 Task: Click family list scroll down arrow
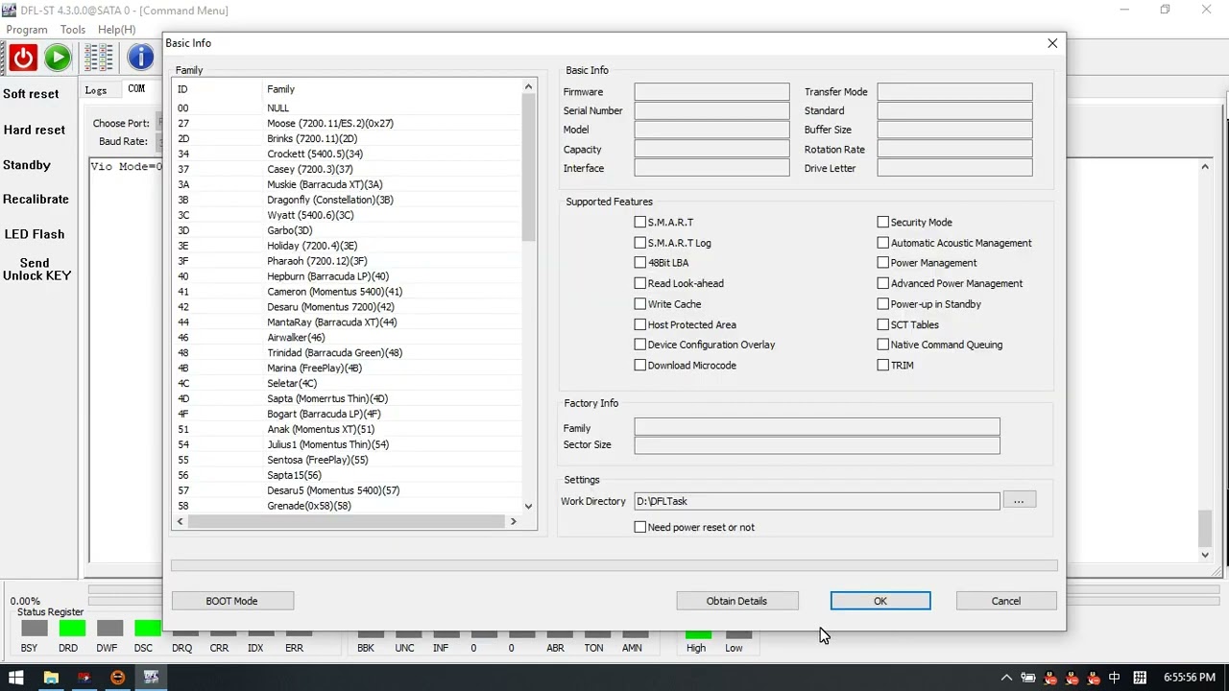(x=528, y=506)
